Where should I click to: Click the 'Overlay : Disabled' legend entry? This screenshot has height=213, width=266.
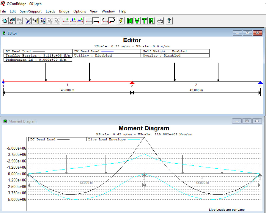click(175, 56)
